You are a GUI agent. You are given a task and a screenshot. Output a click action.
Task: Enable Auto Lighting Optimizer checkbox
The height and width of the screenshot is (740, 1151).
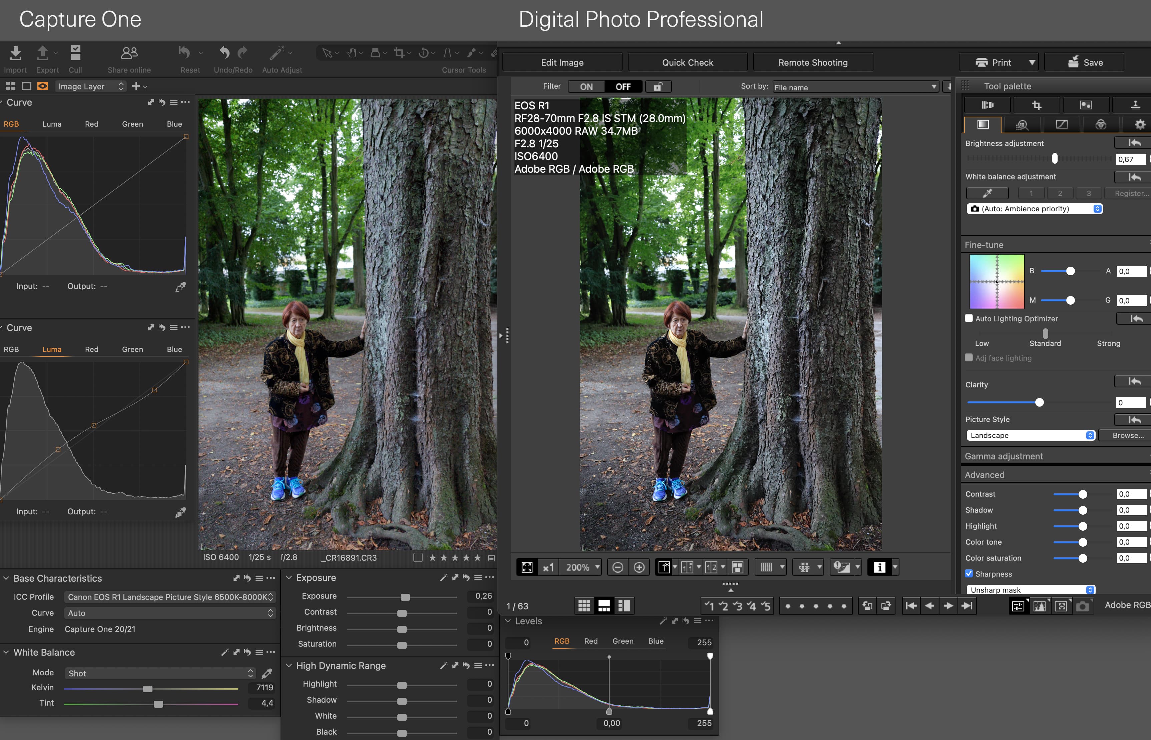click(969, 319)
